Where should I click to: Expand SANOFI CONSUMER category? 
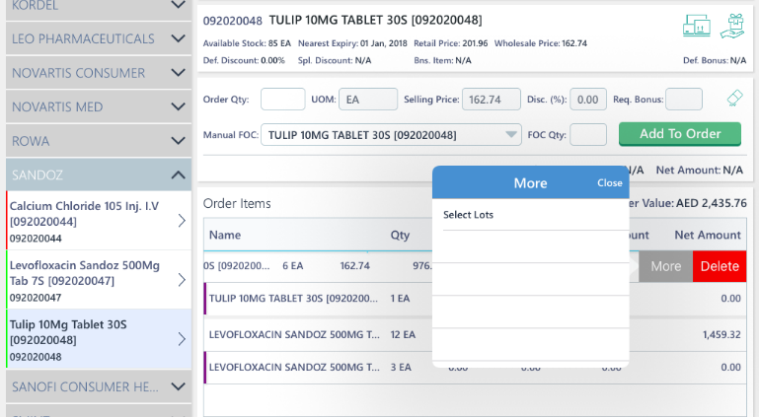click(x=178, y=386)
